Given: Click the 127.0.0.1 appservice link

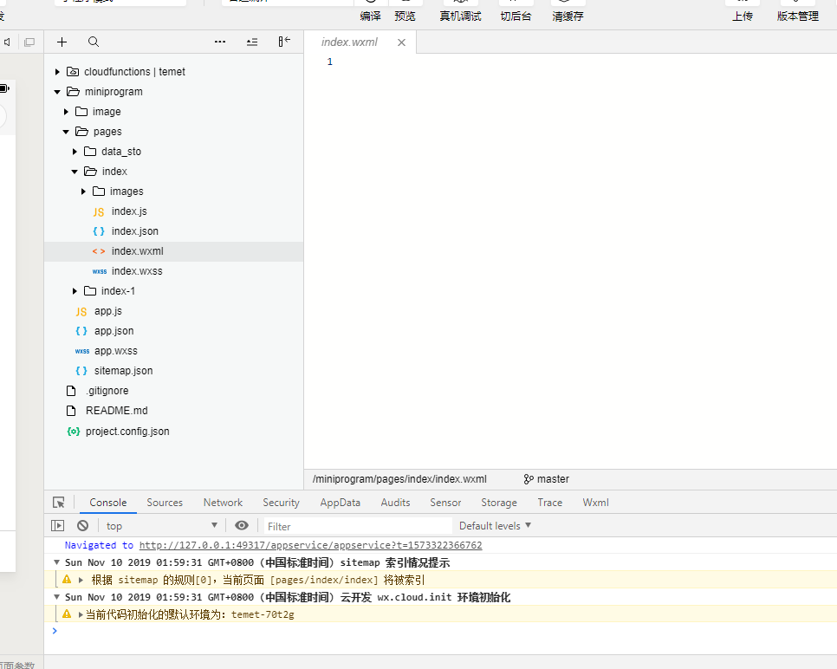Looking at the screenshot, I should (310, 545).
